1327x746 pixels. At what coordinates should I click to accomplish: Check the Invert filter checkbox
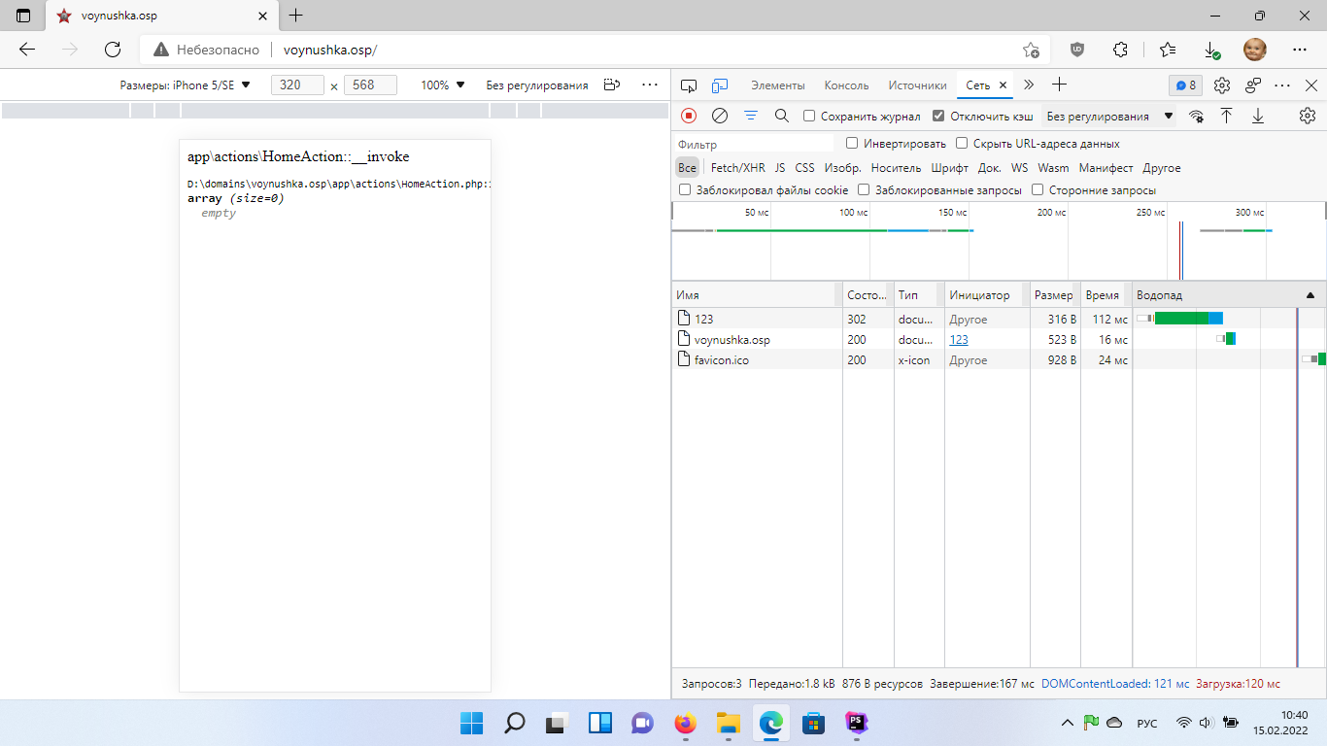(x=852, y=143)
